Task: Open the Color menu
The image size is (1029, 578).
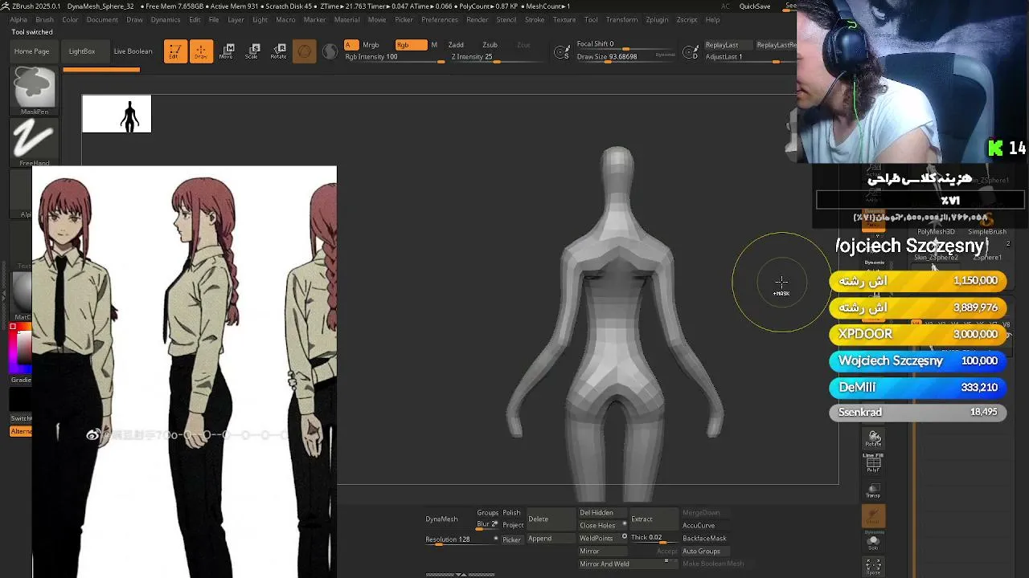Action: click(x=70, y=19)
